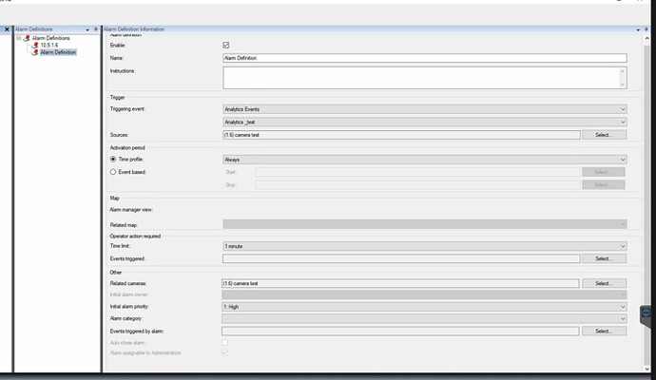Viewport: 656px width, 380px height.
Task: Uncheck the Enable checkbox
Action: click(x=225, y=45)
